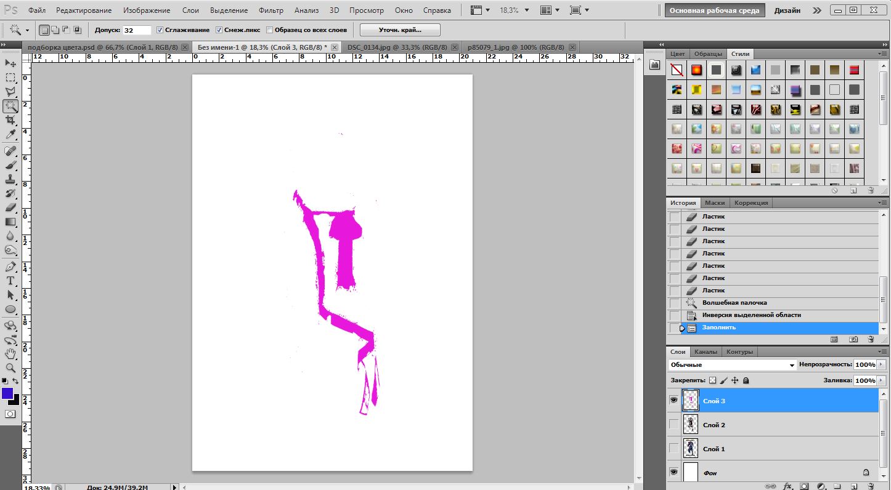
Task: Select the Move tool
Action: (10, 63)
